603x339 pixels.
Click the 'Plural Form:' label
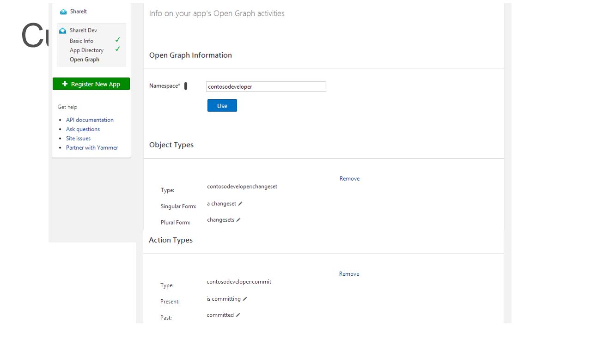pos(176,223)
